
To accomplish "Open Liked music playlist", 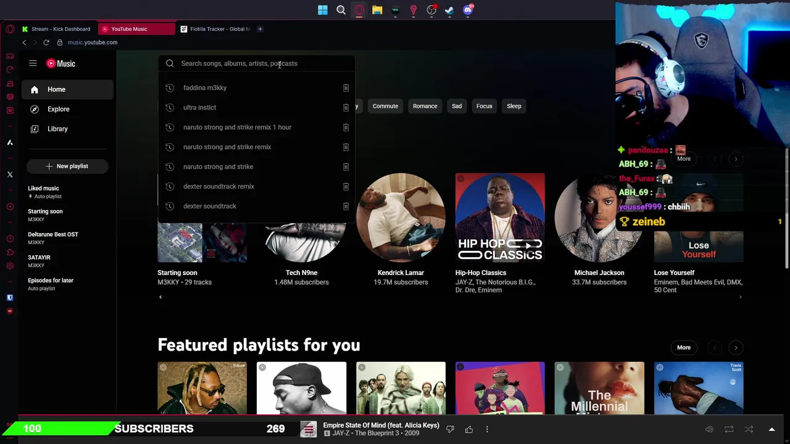I will coord(68,192).
